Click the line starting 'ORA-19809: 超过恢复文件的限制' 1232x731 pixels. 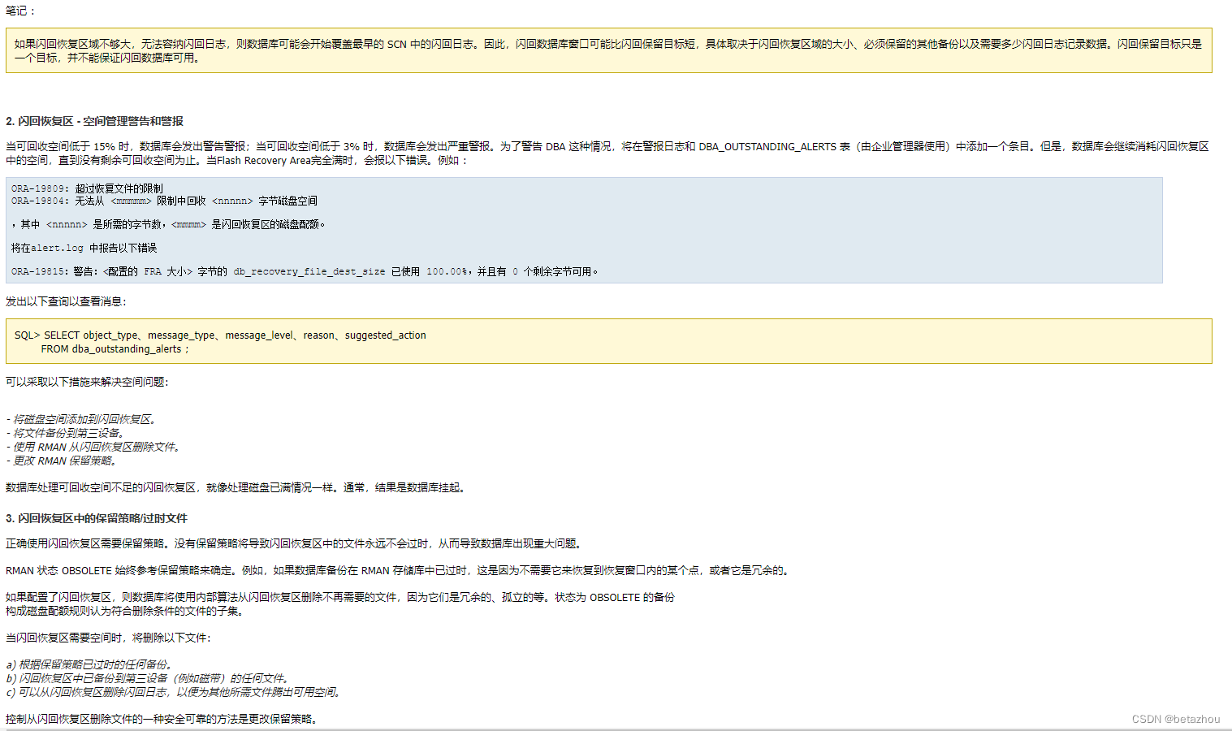[x=87, y=188]
